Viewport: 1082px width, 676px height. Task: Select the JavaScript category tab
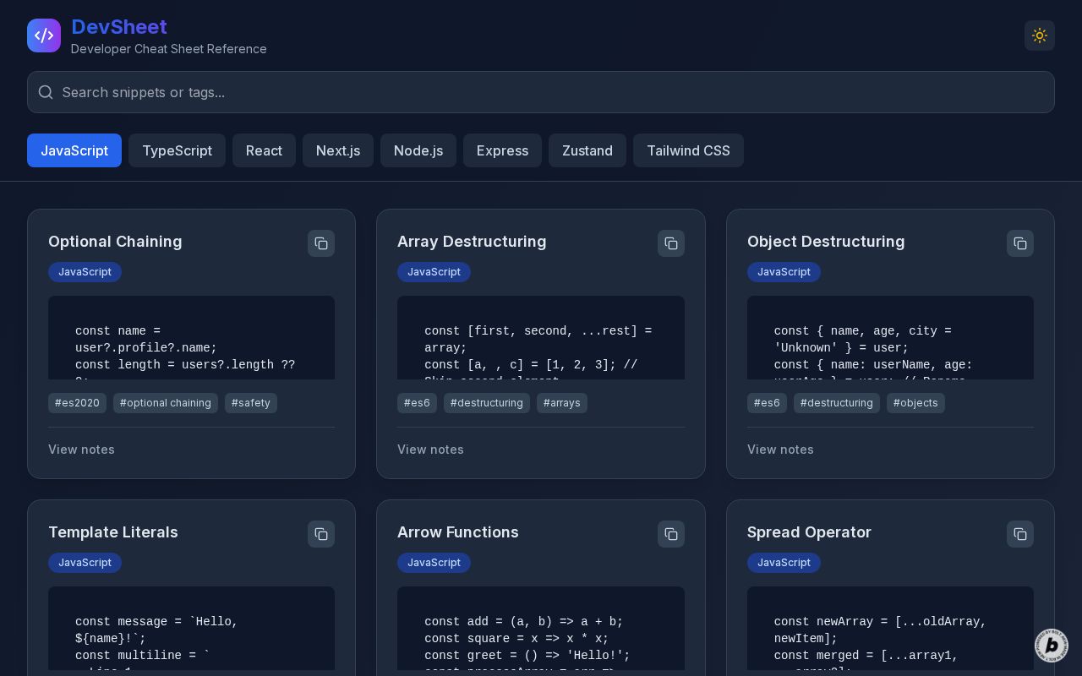(74, 150)
